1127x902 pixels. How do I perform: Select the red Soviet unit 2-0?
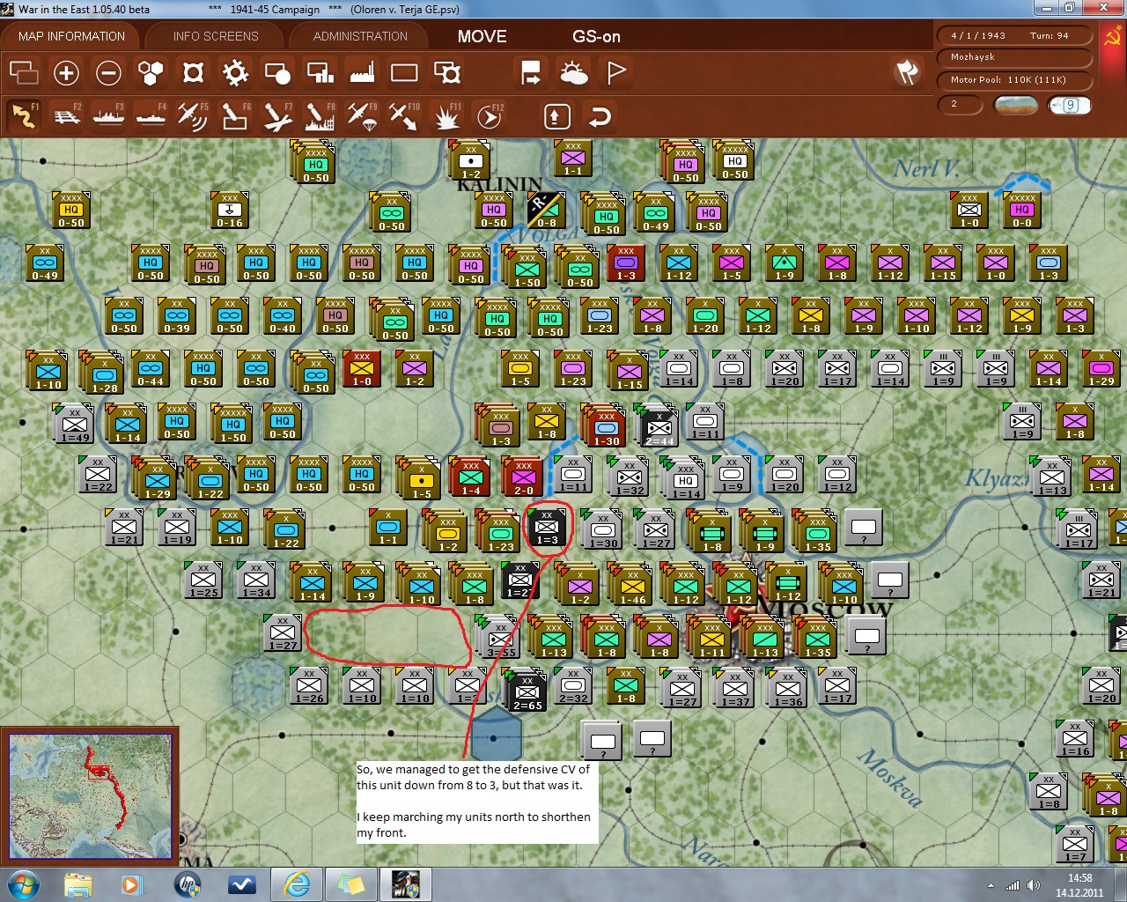tap(524, 477)
